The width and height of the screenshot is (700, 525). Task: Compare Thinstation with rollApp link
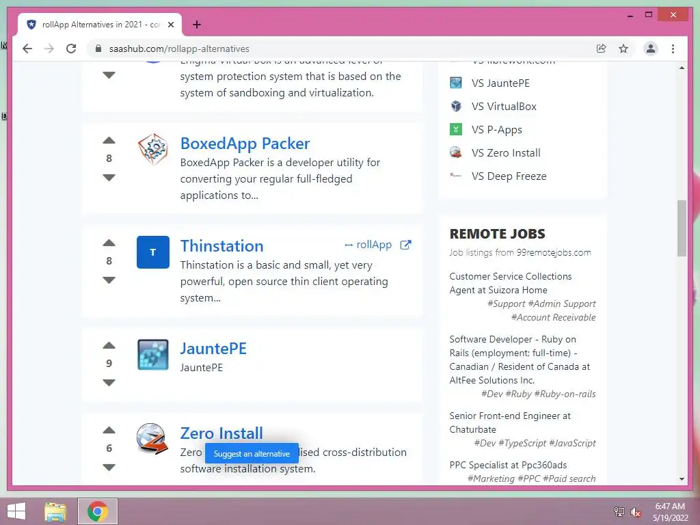pyautogui.click(x=368, y=245)
